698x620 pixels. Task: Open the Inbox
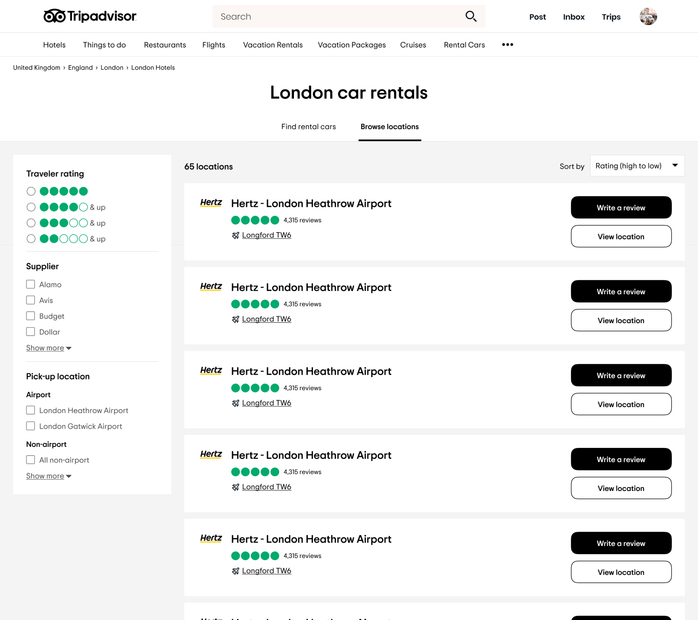[x=574, y=17]
